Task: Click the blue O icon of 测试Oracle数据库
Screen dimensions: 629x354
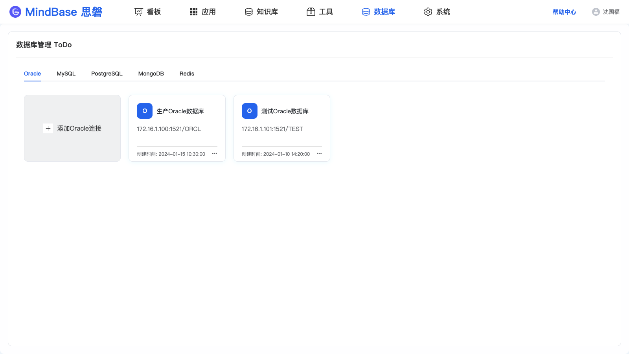Action: point(250,111)
